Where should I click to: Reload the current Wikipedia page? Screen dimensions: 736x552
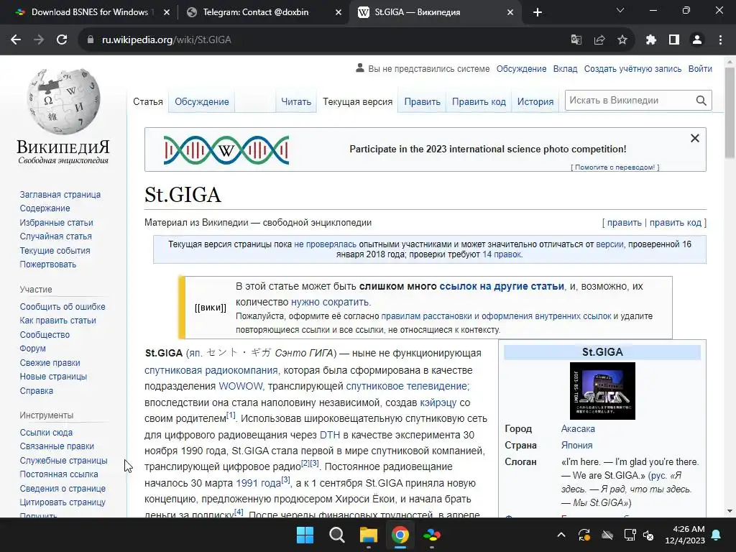click(62, 40)
